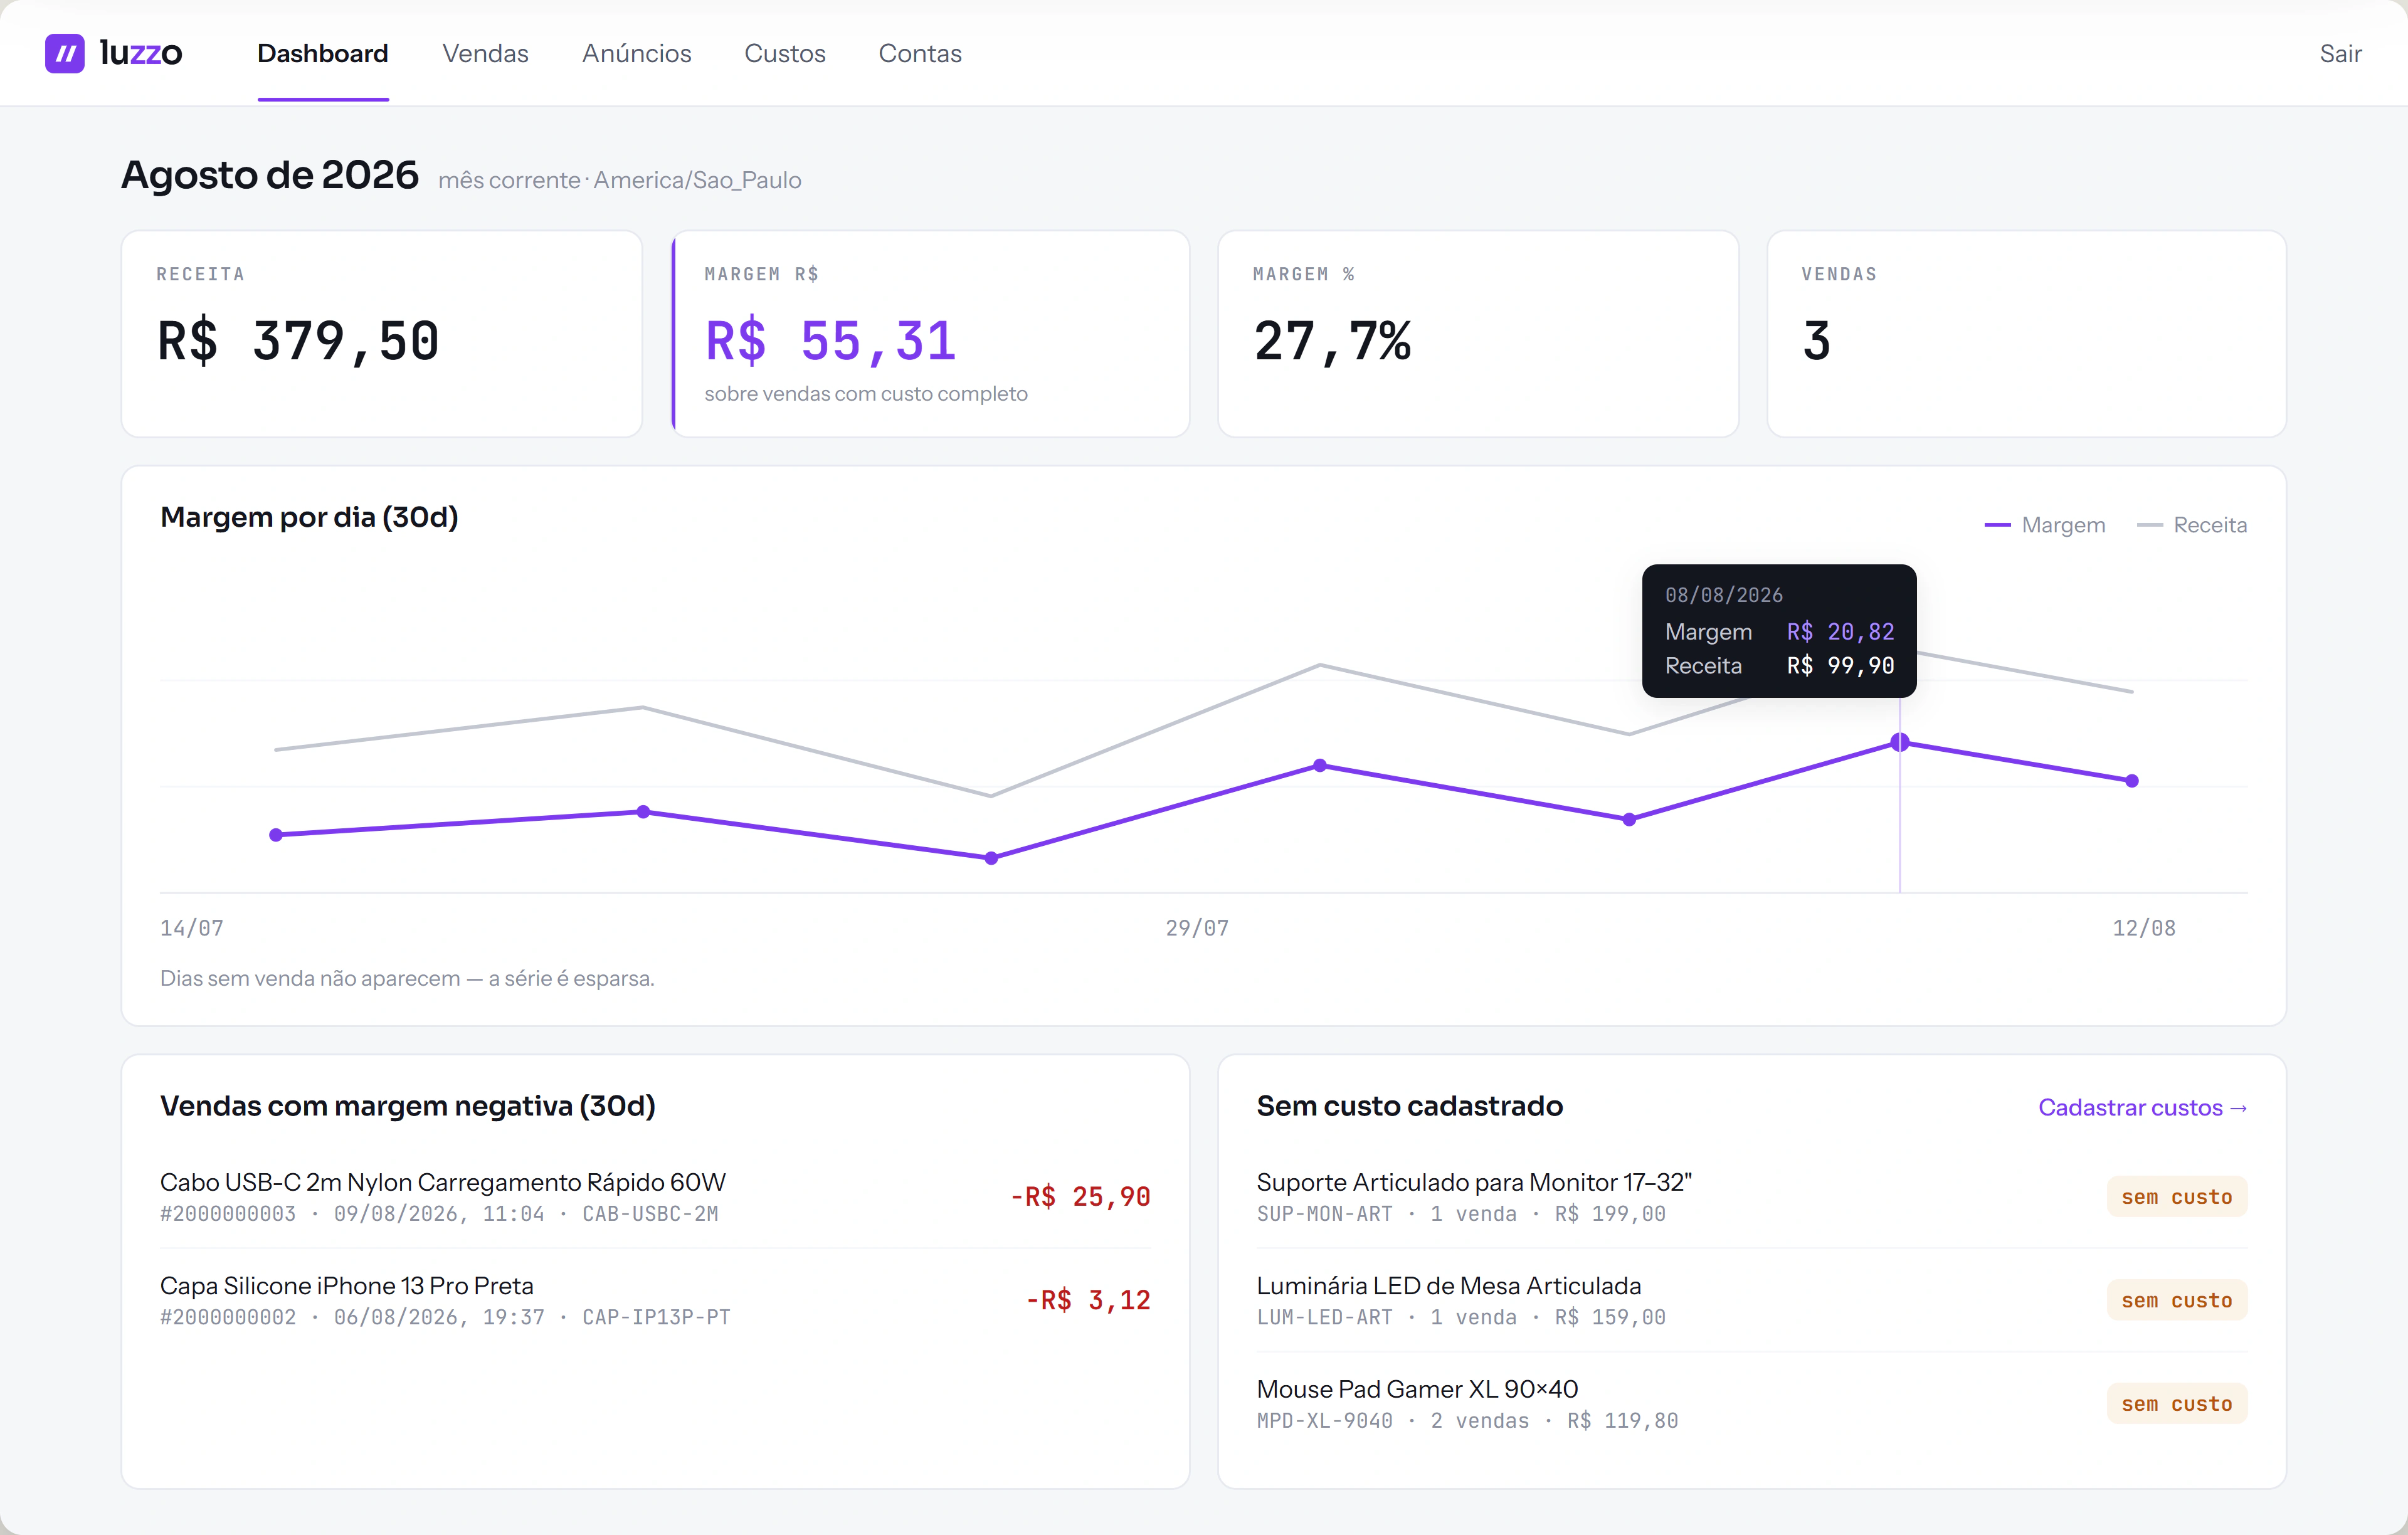The image size is (2408, 1535).
Task: Click the sem custo badge for Suporte Articulado
Action: click(x=2176, y=1196)
